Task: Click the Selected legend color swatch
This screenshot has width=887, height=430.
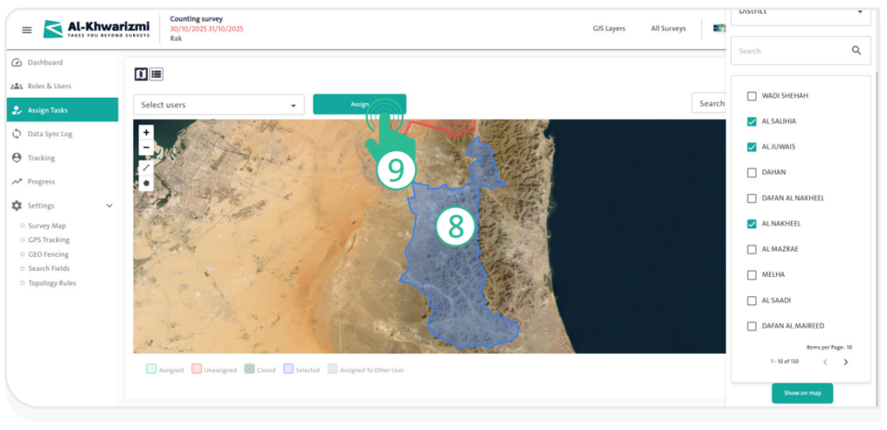Action: coord(288,369)
